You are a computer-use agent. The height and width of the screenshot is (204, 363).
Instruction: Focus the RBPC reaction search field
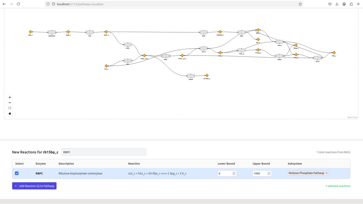coord(104,152)
